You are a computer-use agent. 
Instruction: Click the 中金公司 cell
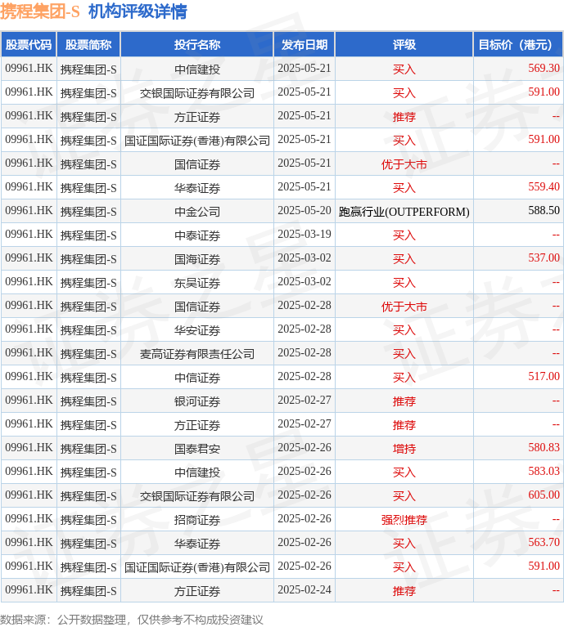pyautogui.click(x=197, y=212)
